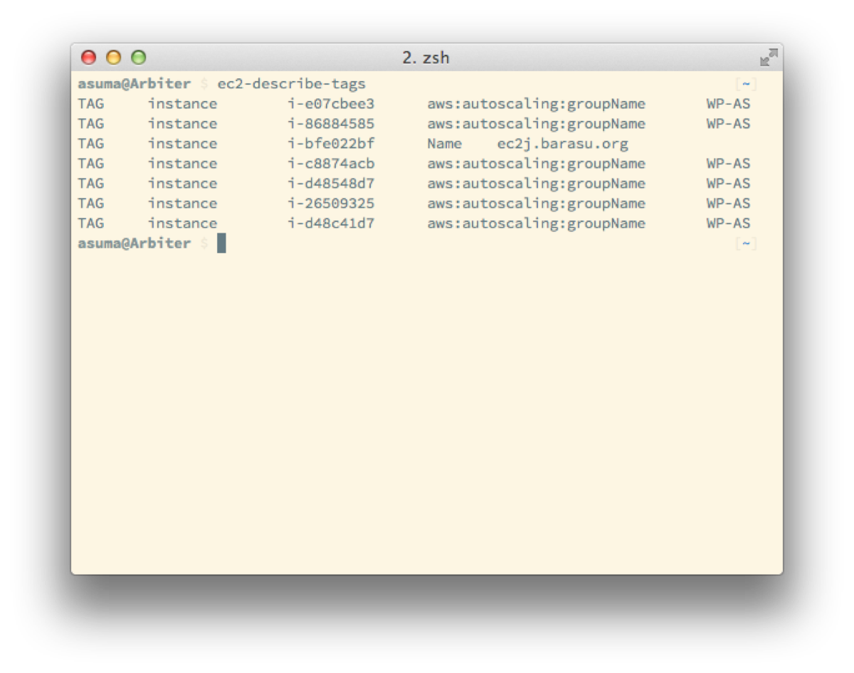Click 'instance' word in i-bfe022bf row

(x=183, y=144)
